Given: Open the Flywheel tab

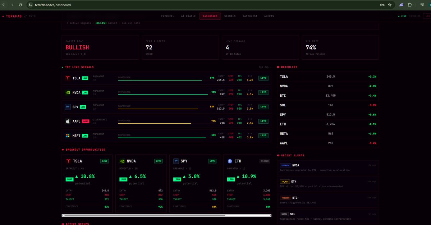Looking at the screenshot, I should click(x=168, y=16).
